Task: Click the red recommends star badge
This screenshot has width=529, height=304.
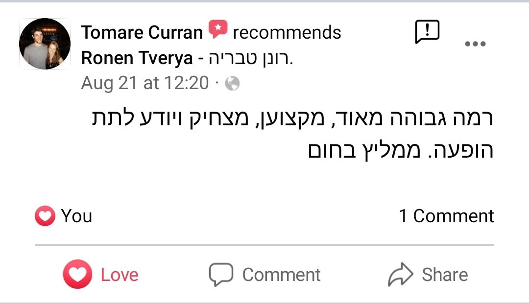Action: 218,30
